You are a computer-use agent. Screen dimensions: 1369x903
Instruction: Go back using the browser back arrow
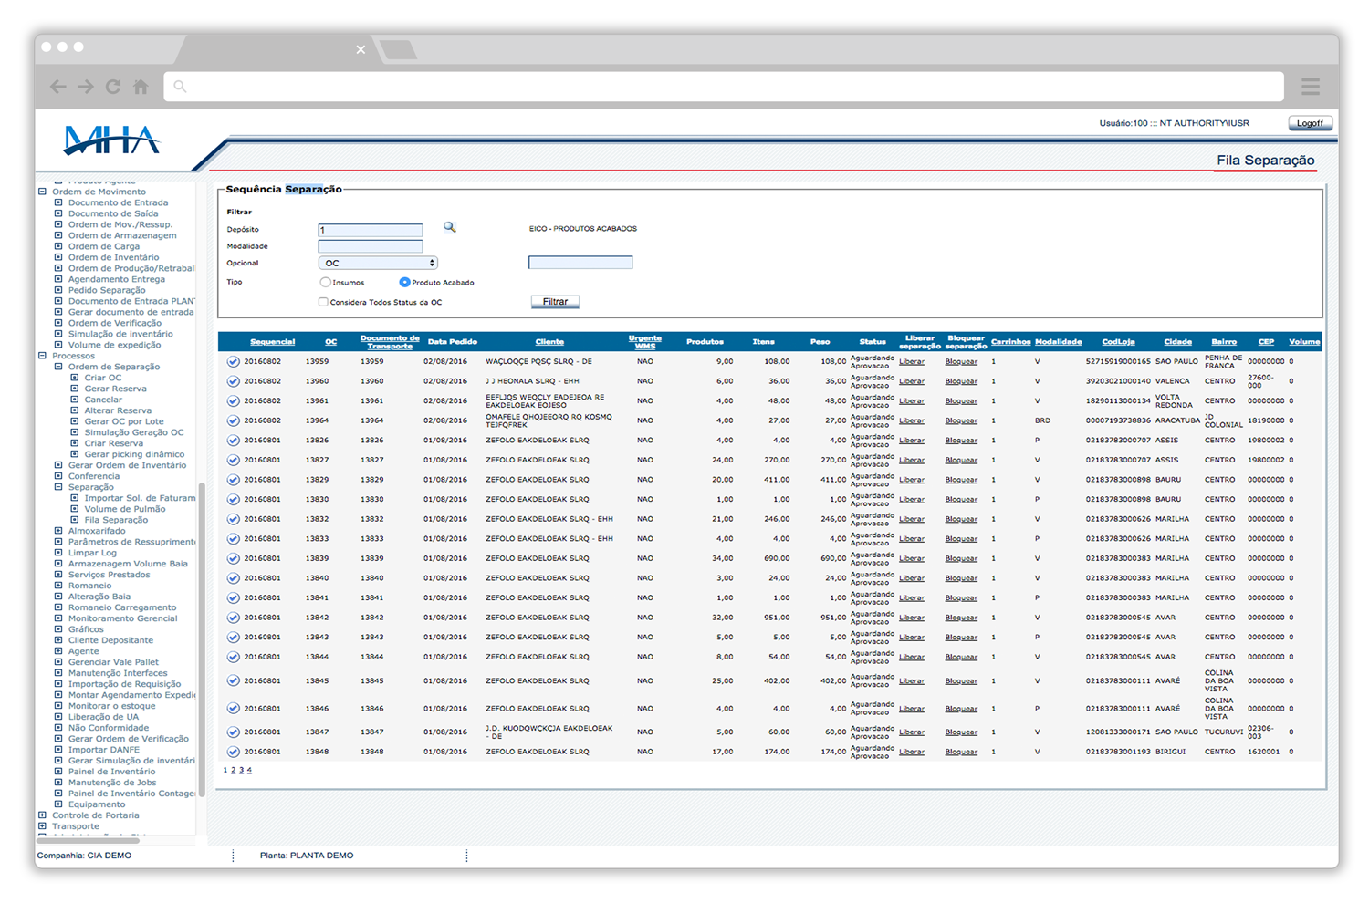click(x=58, y=87)
